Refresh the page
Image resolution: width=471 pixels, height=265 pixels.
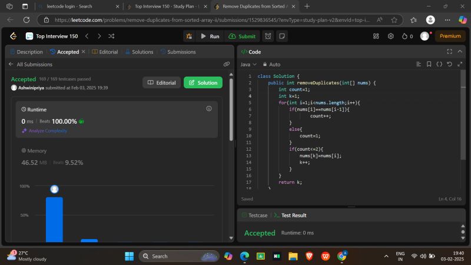tap(26, 20)
